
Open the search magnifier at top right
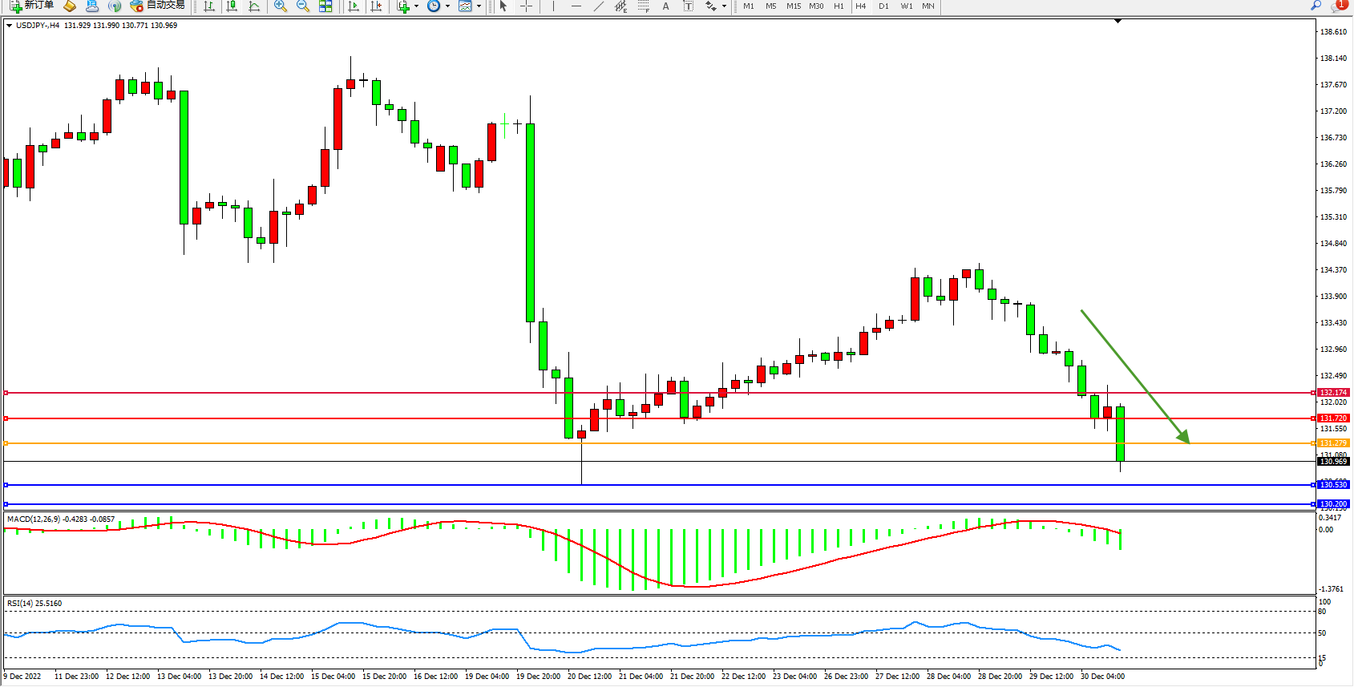(x=1316, y=6)
